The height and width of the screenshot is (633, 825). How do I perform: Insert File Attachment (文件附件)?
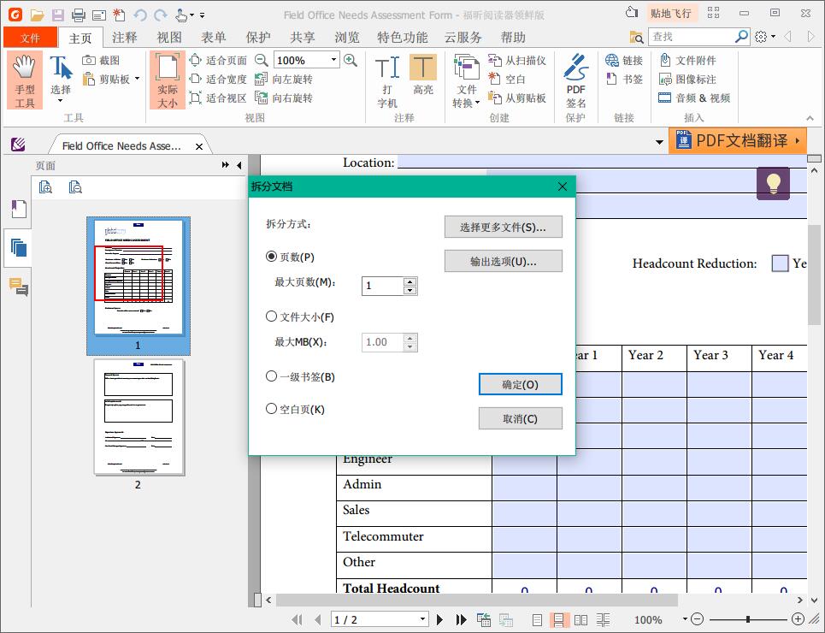point(687,61)
